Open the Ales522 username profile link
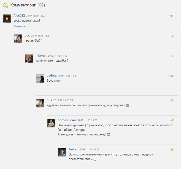The width and height of the screenshot is (181, 169). [19, 16]
